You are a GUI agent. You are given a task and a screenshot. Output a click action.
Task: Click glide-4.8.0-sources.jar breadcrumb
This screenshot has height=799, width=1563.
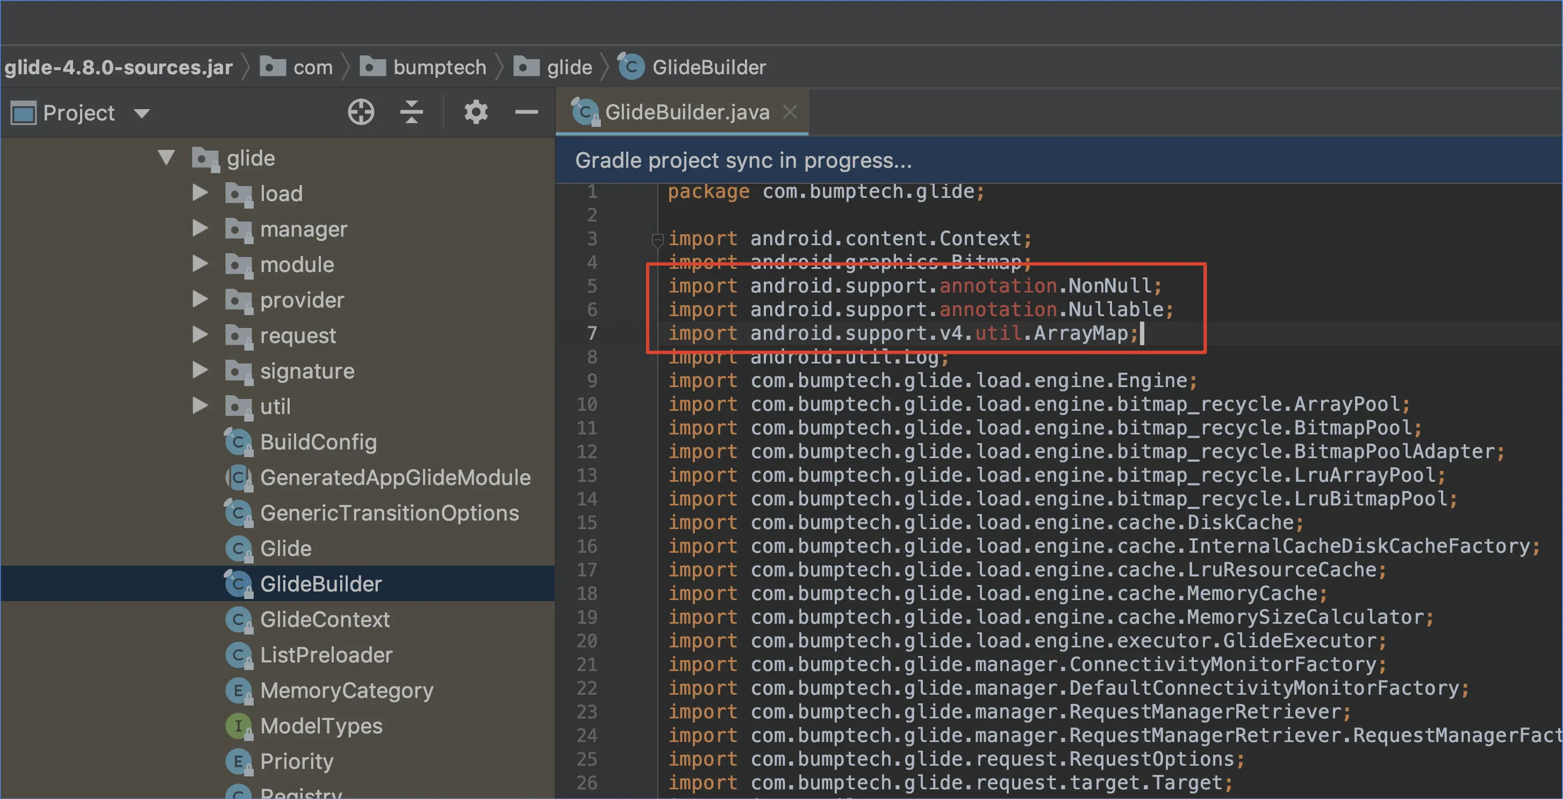point(118,67)
